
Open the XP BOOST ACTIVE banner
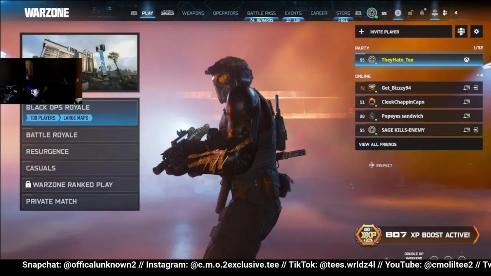coord(417,235)
